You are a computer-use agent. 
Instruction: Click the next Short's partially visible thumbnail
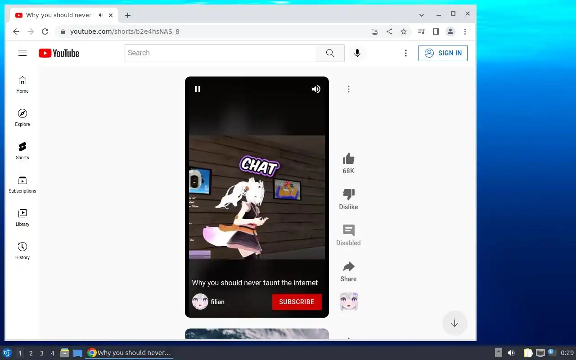(257, 334)
